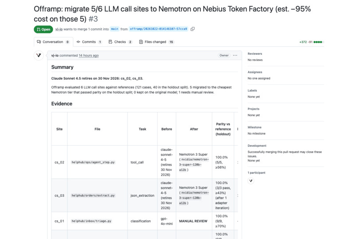Screen dimensions: 358x239
Task: Click the helphub/ops/agent_step.py file cell
Action: 97,162
